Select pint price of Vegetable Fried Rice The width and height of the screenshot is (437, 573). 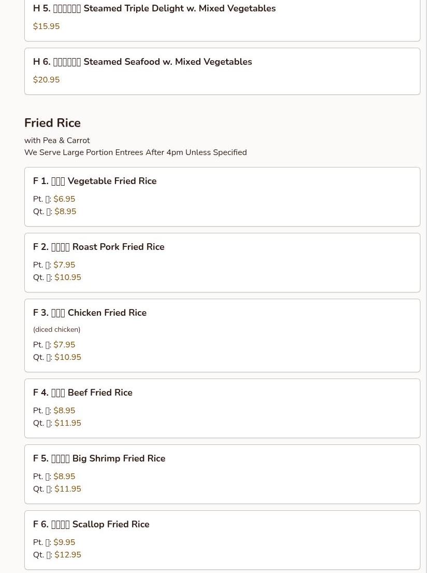[x=64, y=199]
